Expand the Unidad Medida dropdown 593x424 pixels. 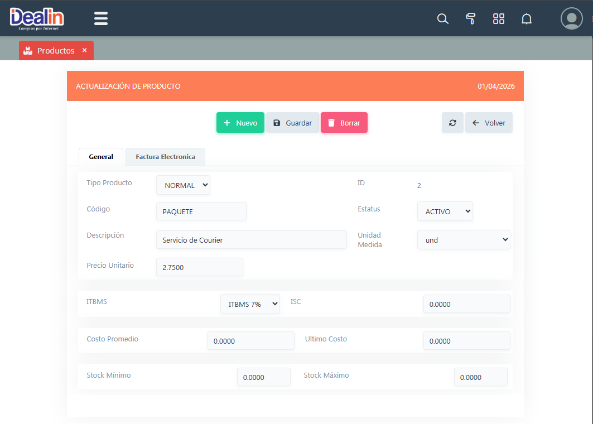(463, 240)
